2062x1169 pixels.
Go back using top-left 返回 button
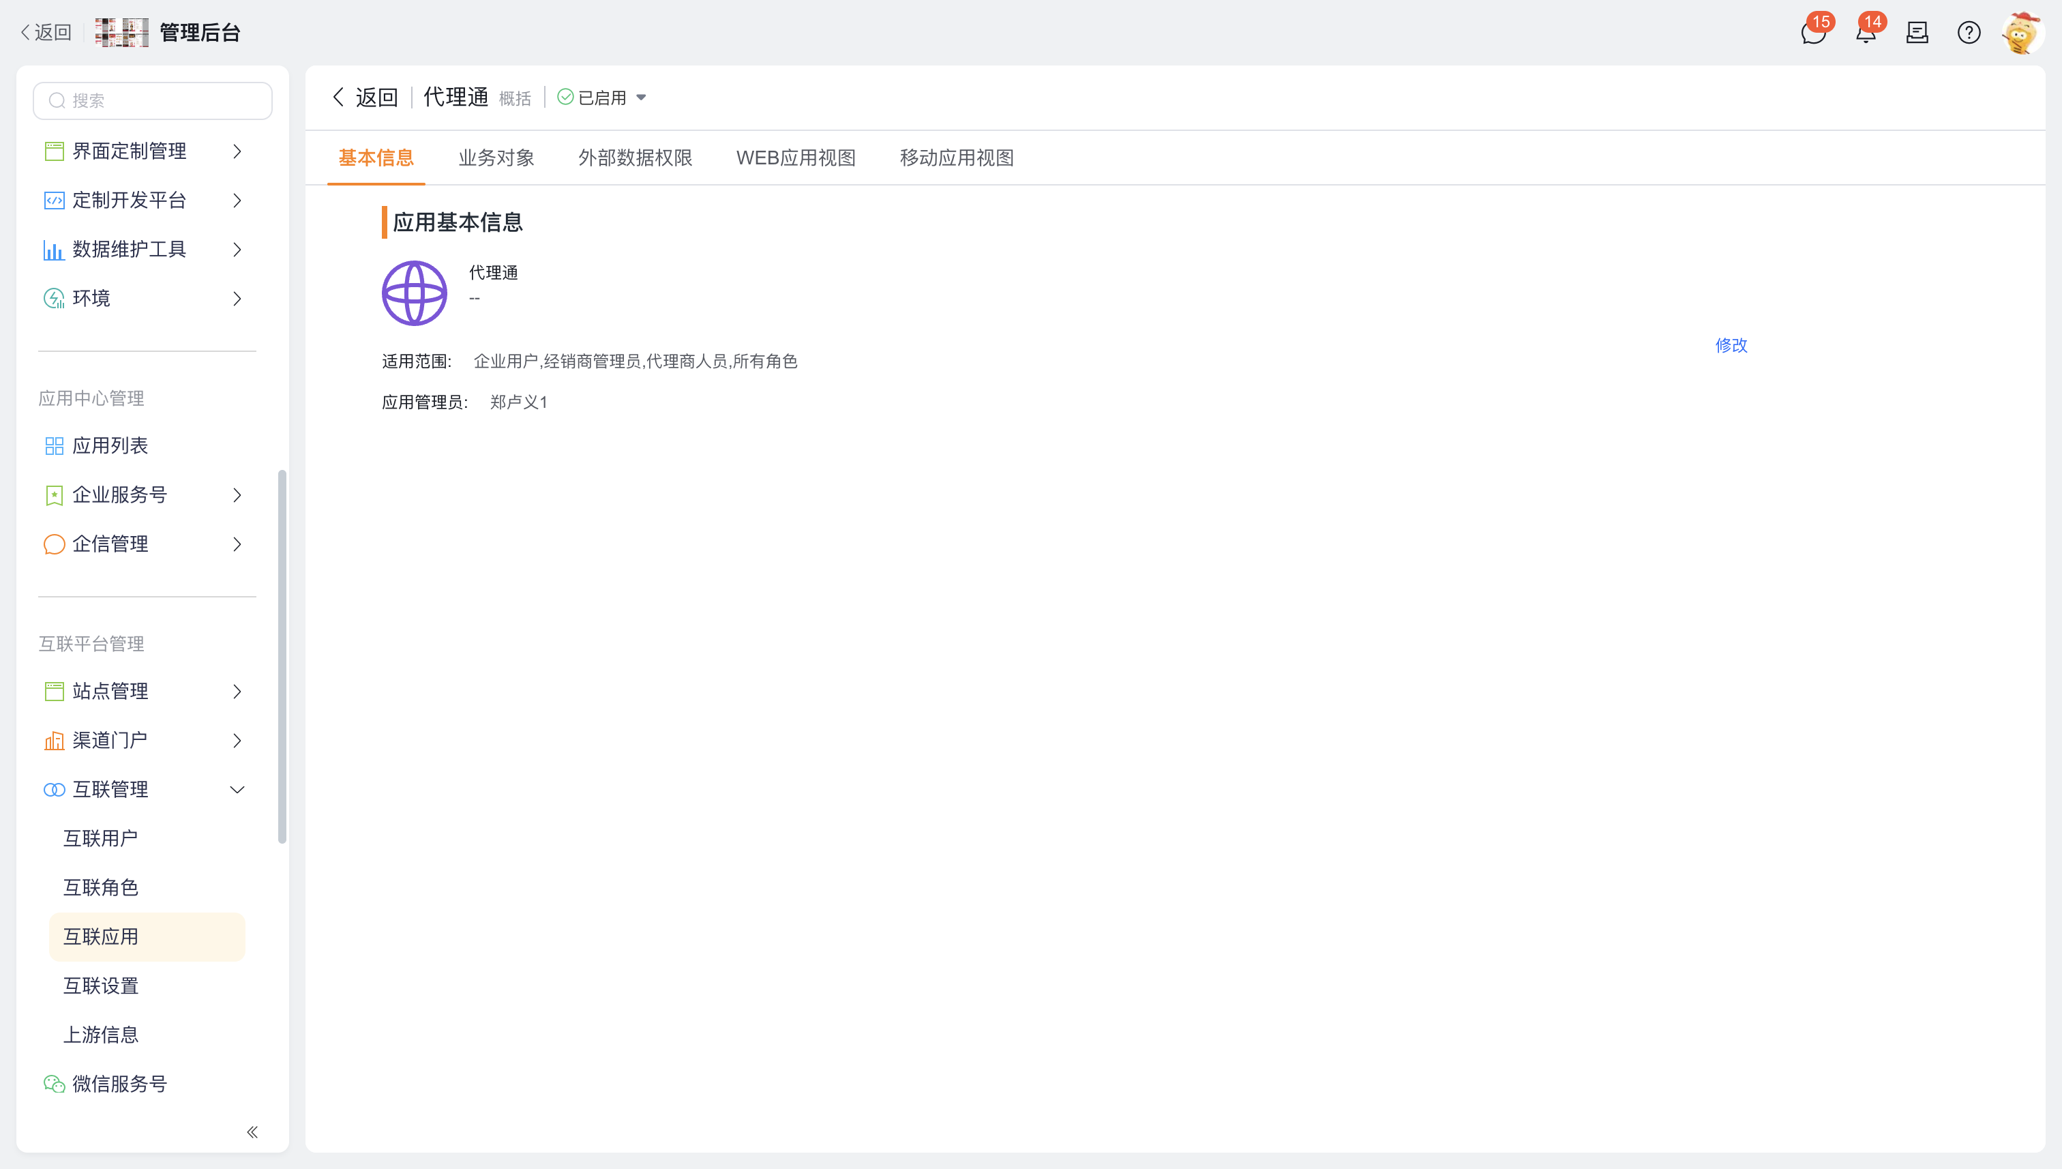46,33
